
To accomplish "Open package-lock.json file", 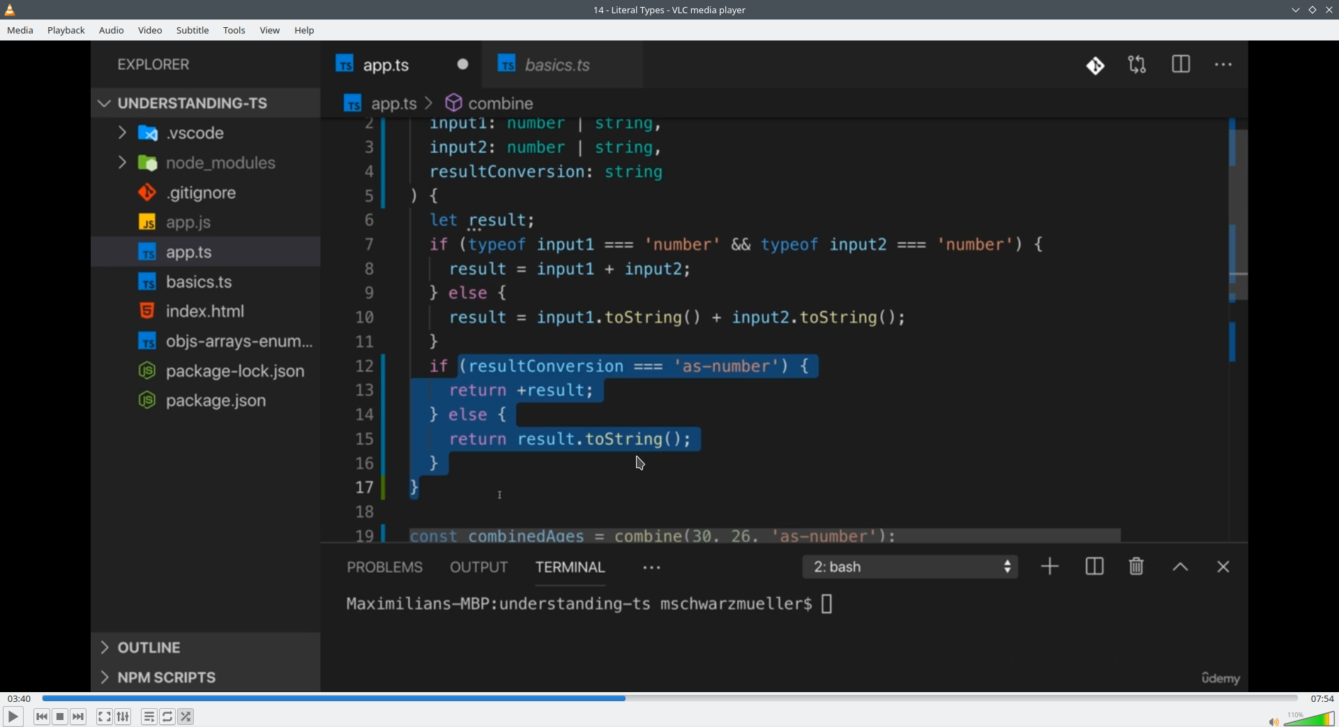I will (205, 371).
